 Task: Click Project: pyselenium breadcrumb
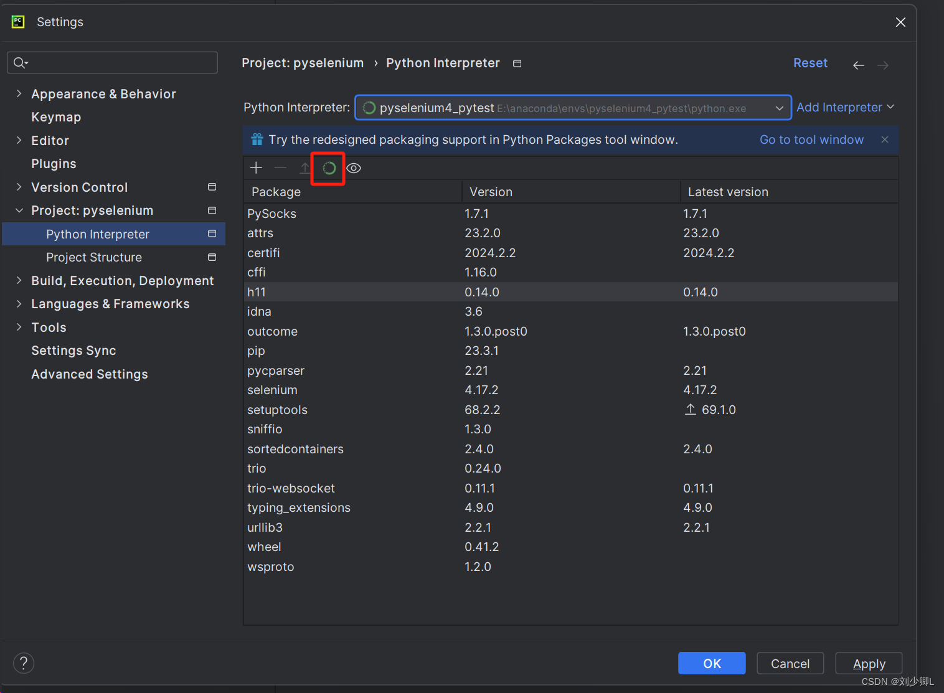point(303,63)
